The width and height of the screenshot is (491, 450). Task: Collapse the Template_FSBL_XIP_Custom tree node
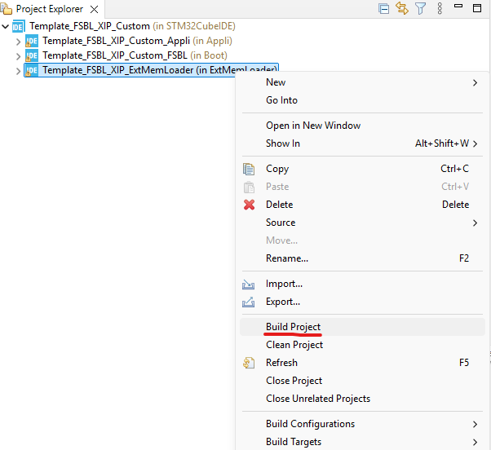pos(6,26)
